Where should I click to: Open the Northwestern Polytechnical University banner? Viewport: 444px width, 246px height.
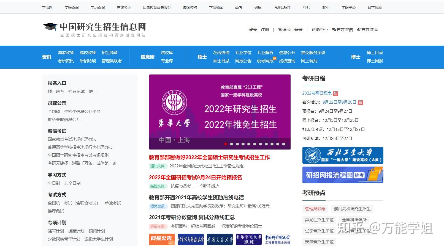coord(343,155)
